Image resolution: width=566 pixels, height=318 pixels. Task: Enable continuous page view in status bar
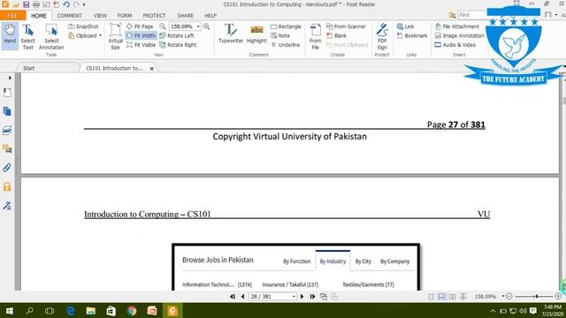tap(441, 297)
